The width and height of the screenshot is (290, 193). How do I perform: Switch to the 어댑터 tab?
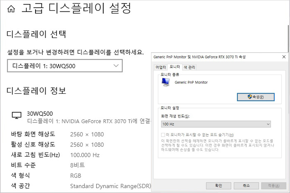tap(161, 67)
